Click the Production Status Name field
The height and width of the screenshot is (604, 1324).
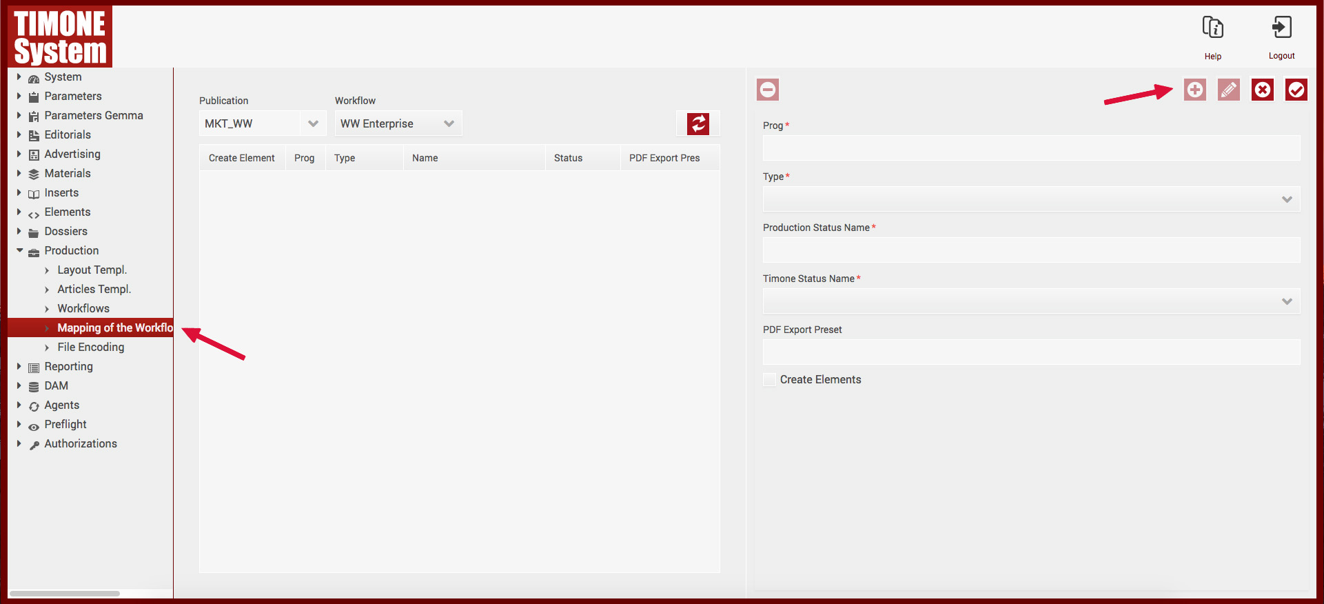coord(1031,250)
